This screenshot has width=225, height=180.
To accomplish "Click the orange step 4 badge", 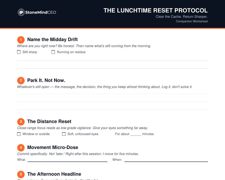I will [x=21, y=148].
